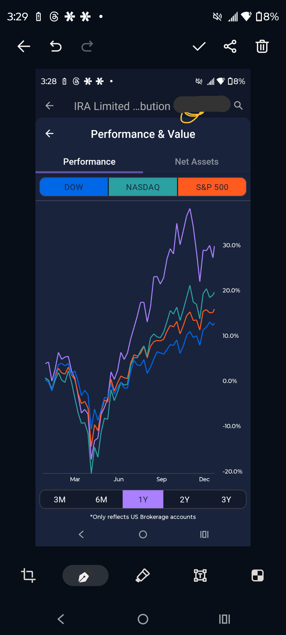Redo the reverted edit
The width and height of the screenshot is (286, 635).
pyautogui.click(x=87, y=47)
